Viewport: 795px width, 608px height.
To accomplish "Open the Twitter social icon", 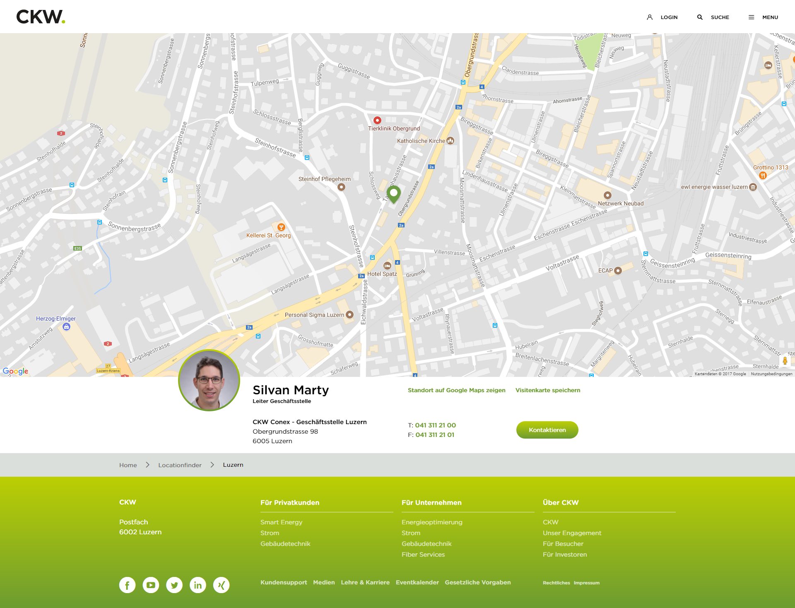I will 174,585.
